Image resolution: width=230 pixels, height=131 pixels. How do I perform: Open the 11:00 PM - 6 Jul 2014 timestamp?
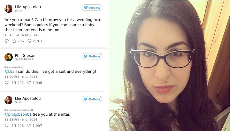21,77
